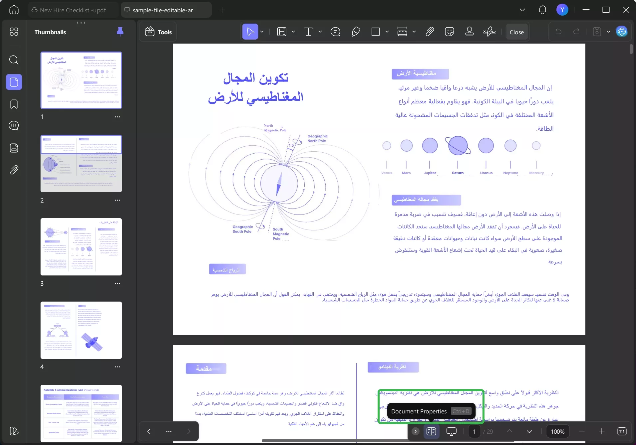Select the Sticker tool
The height and width of the screenshot is (445, 636).
[450, 32]
